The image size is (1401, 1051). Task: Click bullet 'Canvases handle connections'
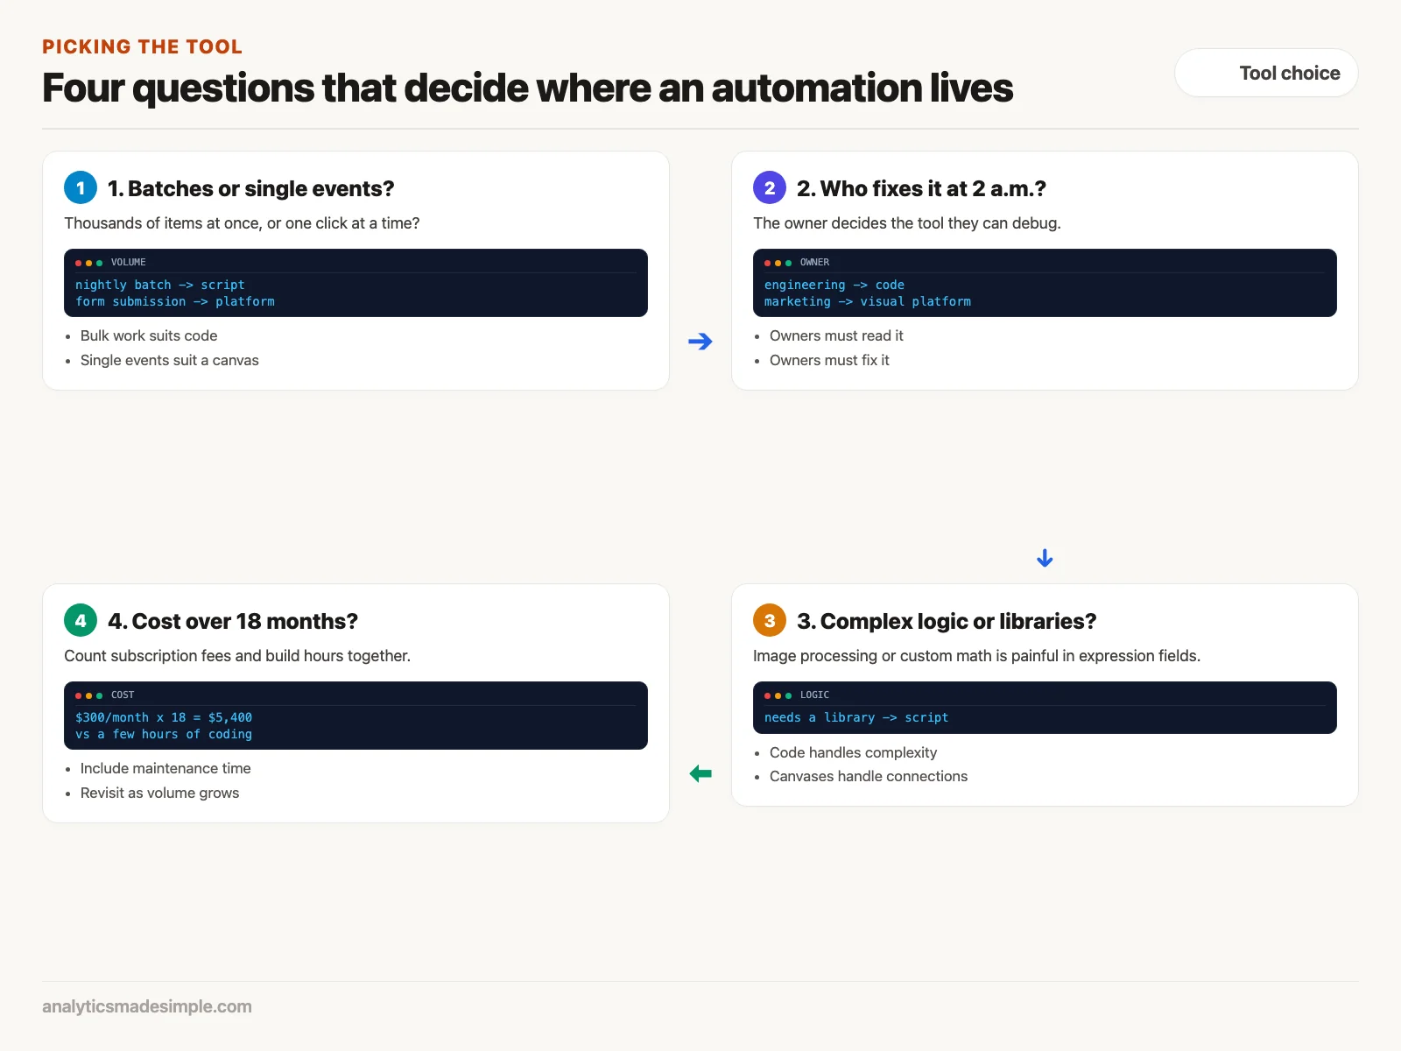tap(869, 776)
